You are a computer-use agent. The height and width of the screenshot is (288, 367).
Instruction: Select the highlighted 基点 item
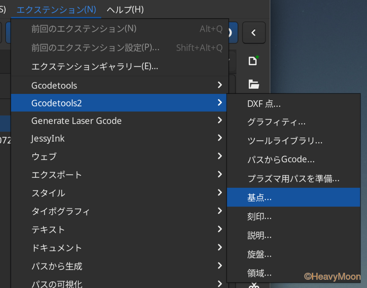pyautogui.click(x=259, y=198)
